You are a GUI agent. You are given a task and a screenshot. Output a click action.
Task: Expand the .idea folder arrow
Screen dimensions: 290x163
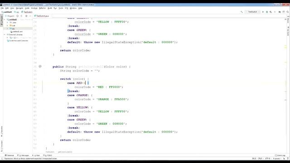(x=7, y=23)
